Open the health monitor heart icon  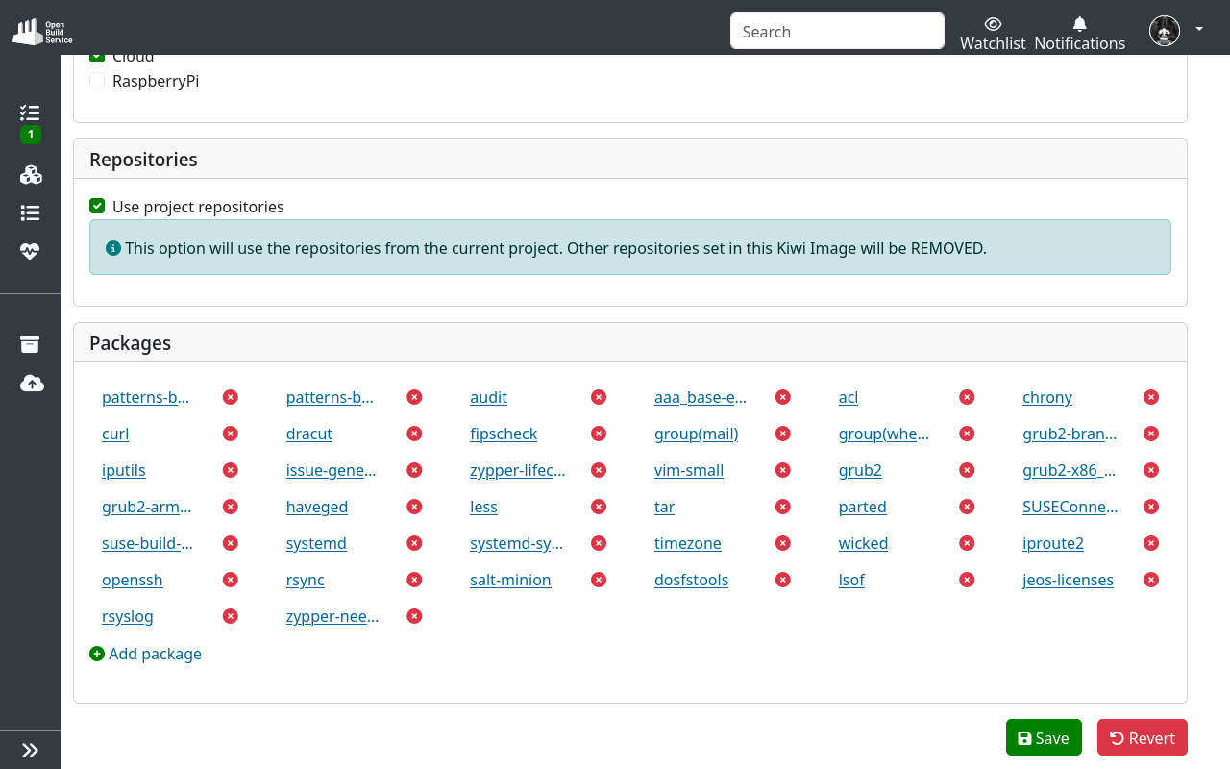pyautogui.click(x=31, y=251)
